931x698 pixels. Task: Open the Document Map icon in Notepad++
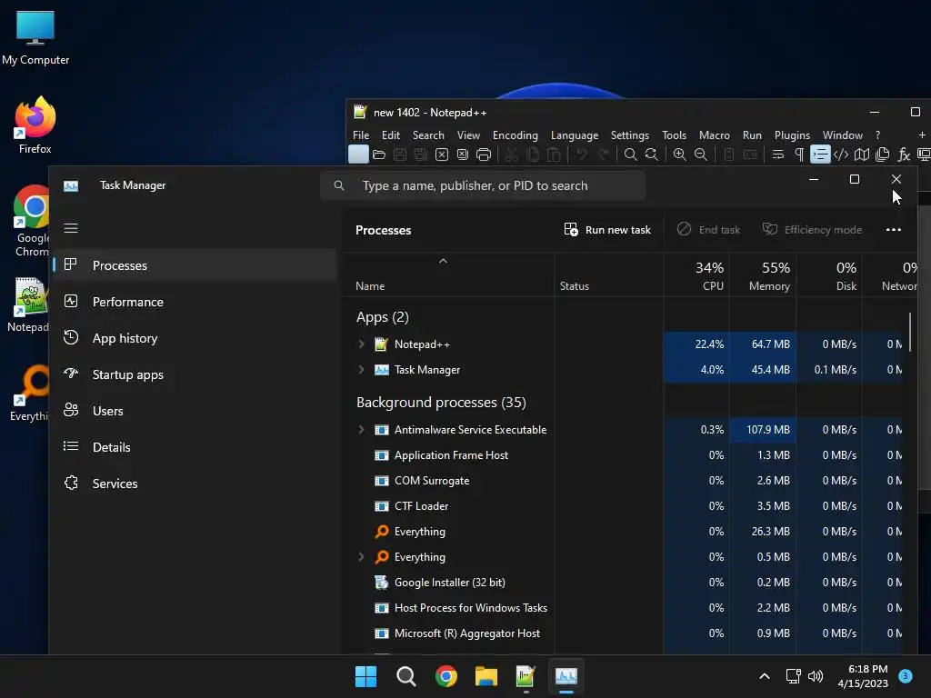[x=862, y=155]
